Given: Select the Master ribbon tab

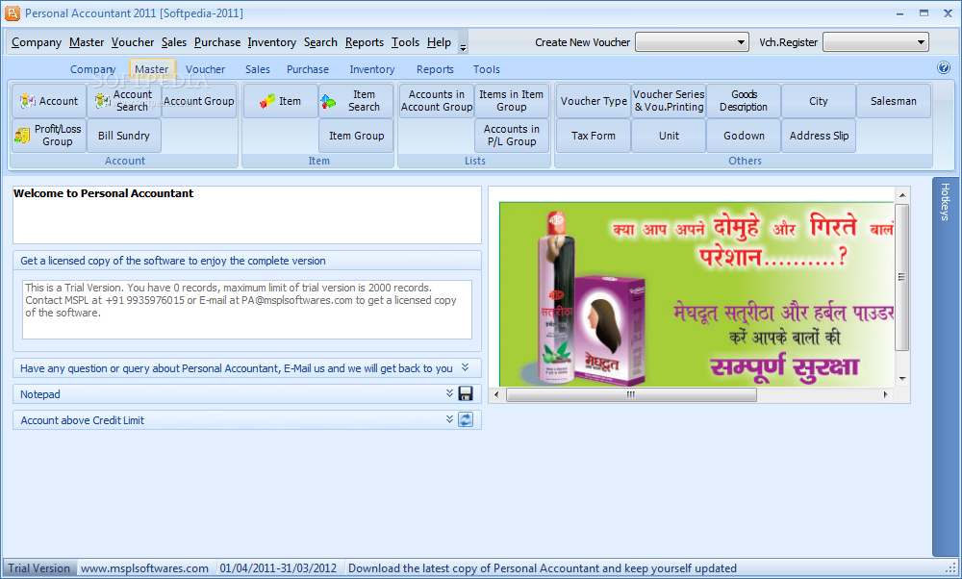Looking at the screenshot, I should pyautogui.click(x=152, y=69).
